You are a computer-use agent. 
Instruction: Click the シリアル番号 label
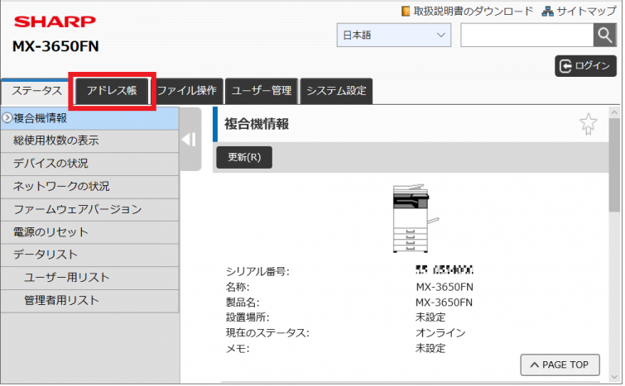(257, 271)
